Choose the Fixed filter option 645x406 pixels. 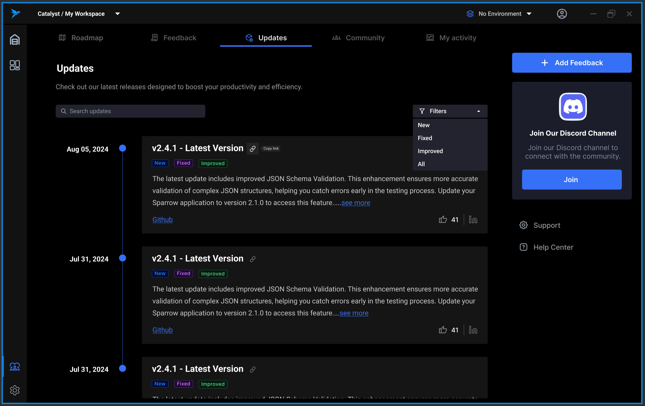(425, 138)
